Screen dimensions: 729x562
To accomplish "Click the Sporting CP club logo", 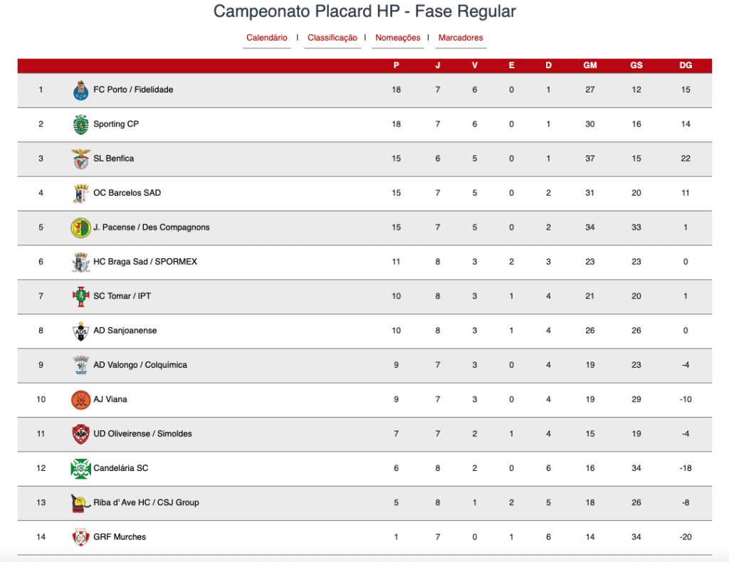I will [x=81, y=124].
